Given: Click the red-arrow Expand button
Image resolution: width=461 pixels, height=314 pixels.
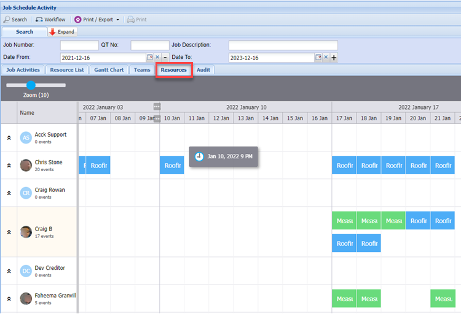Looking at the screenshot, I should tap(61, 32).
